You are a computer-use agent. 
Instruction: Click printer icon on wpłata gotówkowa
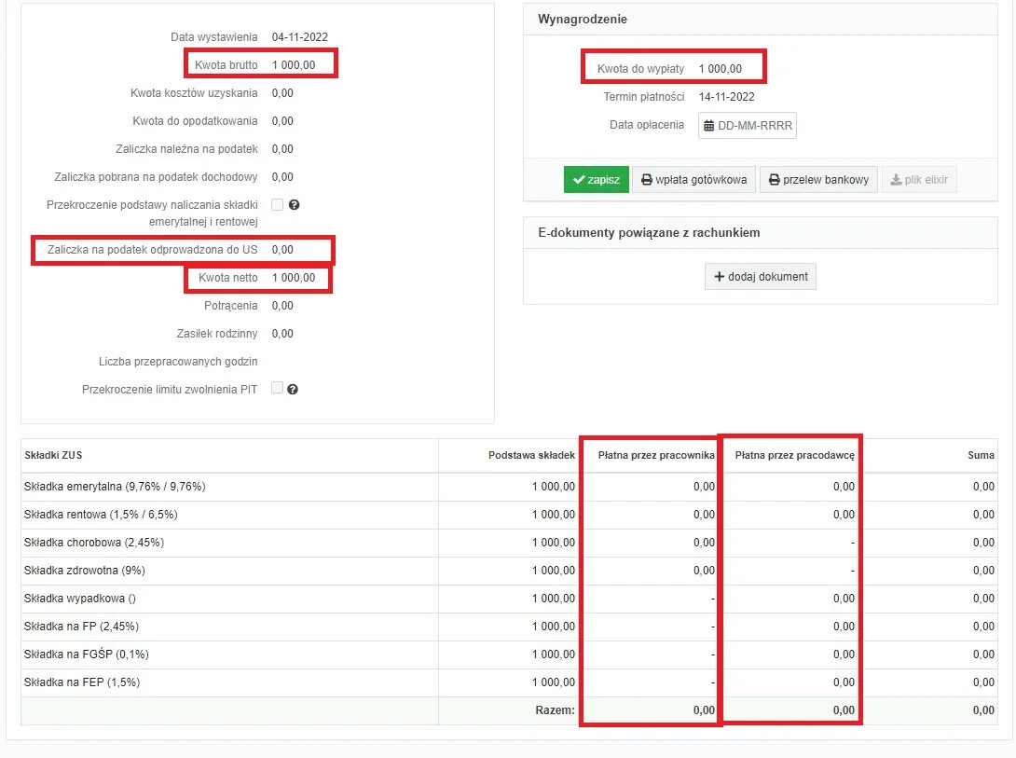pyautogui.click(x=647, y=180)
